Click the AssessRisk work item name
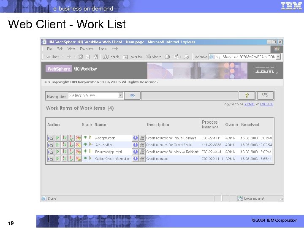304x228 pixels. point(104,145)
